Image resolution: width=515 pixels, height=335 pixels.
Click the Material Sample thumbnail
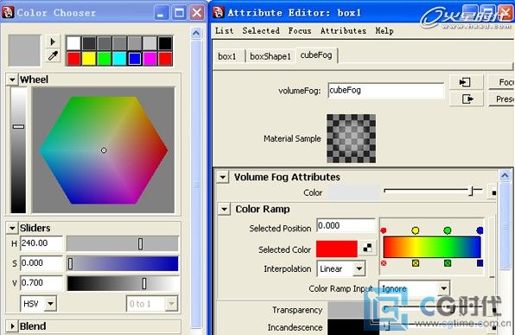click(351, 138)
